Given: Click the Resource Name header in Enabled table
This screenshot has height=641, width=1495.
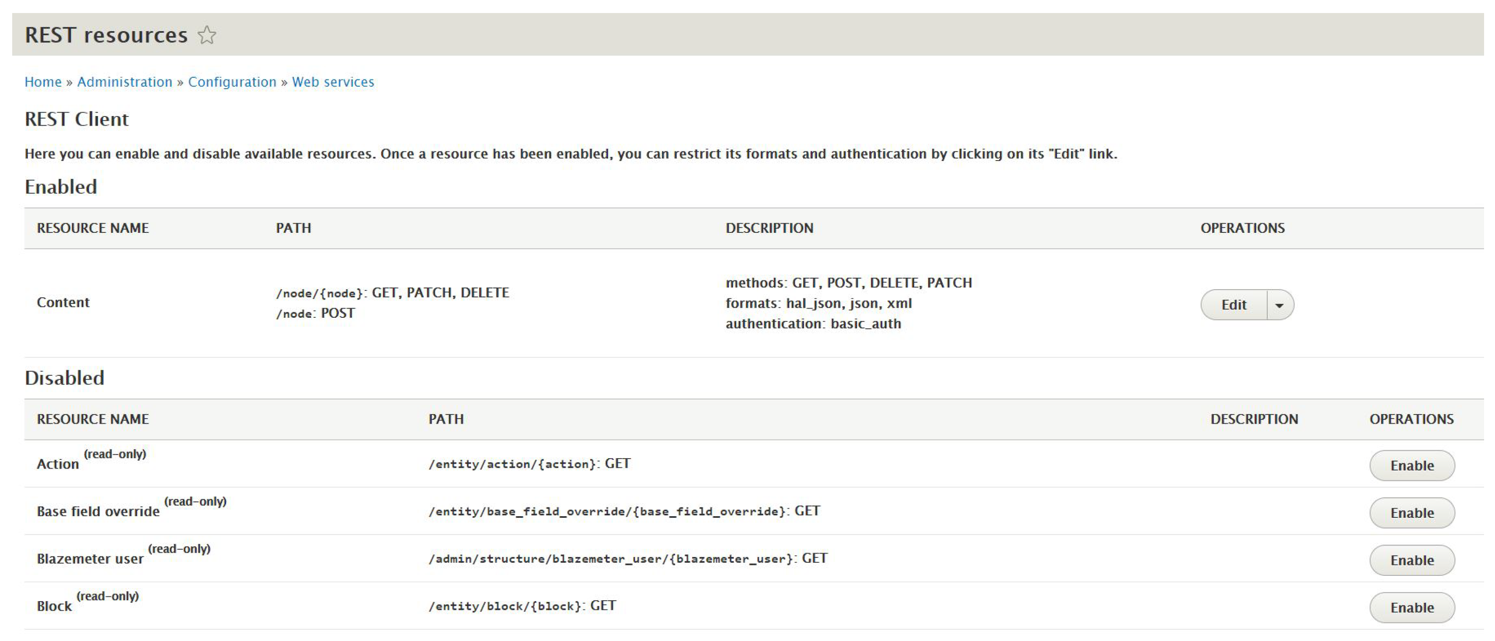Looking at the screenshot, I should pos(93,228).
